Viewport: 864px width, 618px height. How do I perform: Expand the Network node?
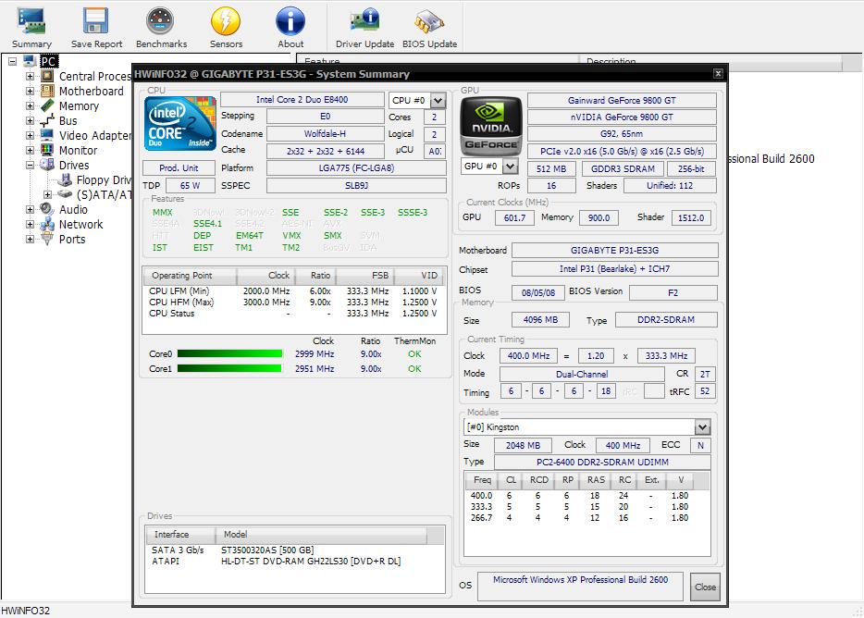coord(30,225)
